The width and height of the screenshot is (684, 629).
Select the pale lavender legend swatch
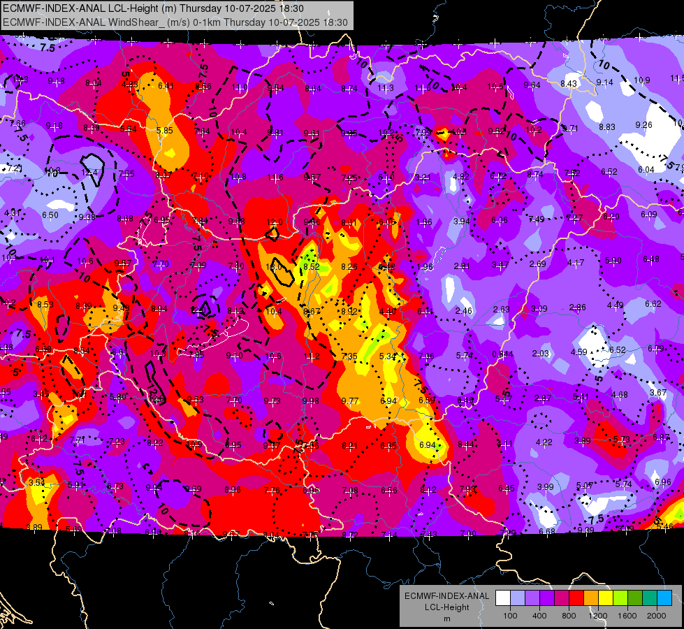[x=518, y=598]
